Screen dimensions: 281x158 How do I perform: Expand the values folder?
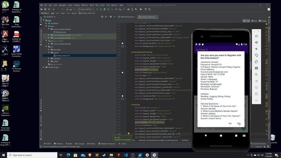pos(49,61)
